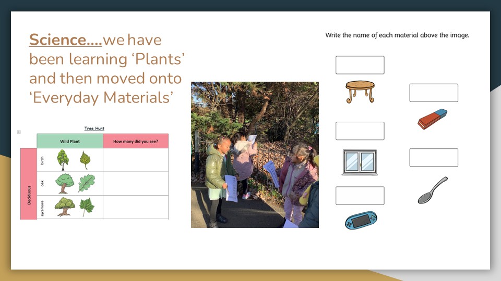
Task: Select the red and blue eraser image
Action: pyautogui.click(x=433, y=119)
